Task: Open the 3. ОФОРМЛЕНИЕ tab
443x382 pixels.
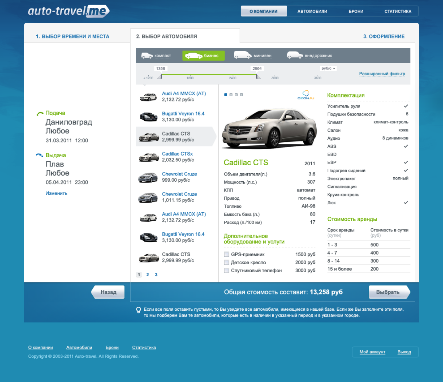Action: click(384, 36)
